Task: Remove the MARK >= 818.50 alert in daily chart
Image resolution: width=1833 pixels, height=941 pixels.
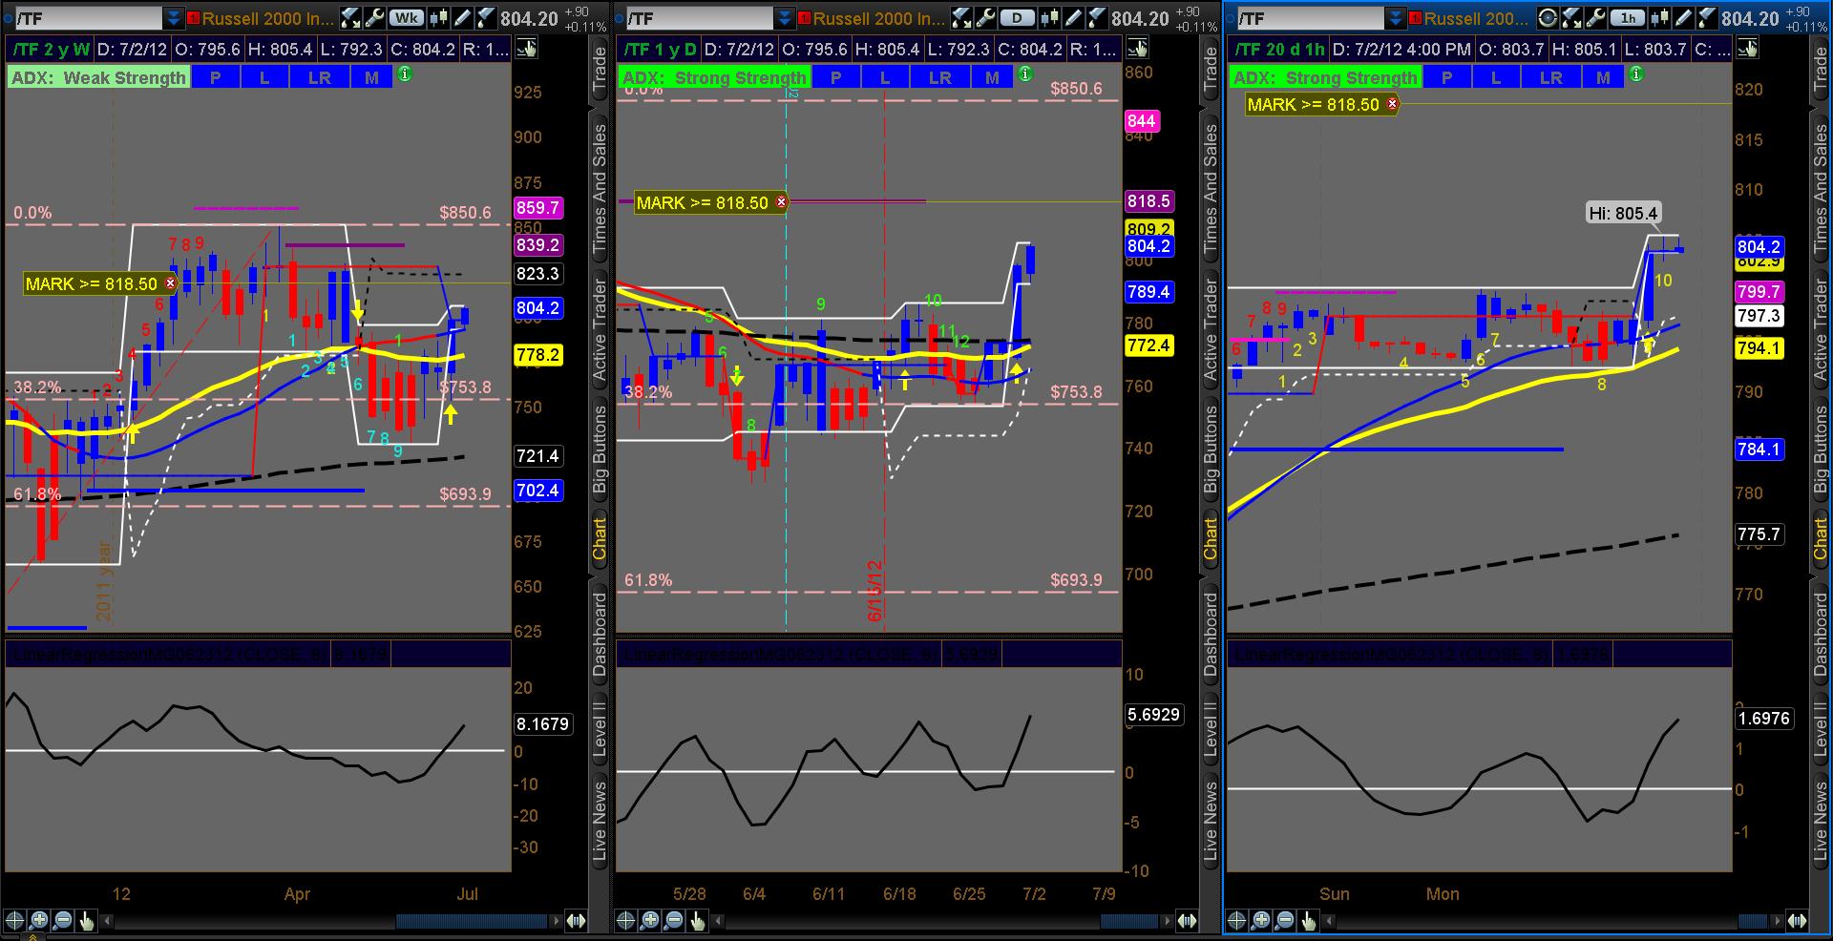Action: tap(782, 202)
